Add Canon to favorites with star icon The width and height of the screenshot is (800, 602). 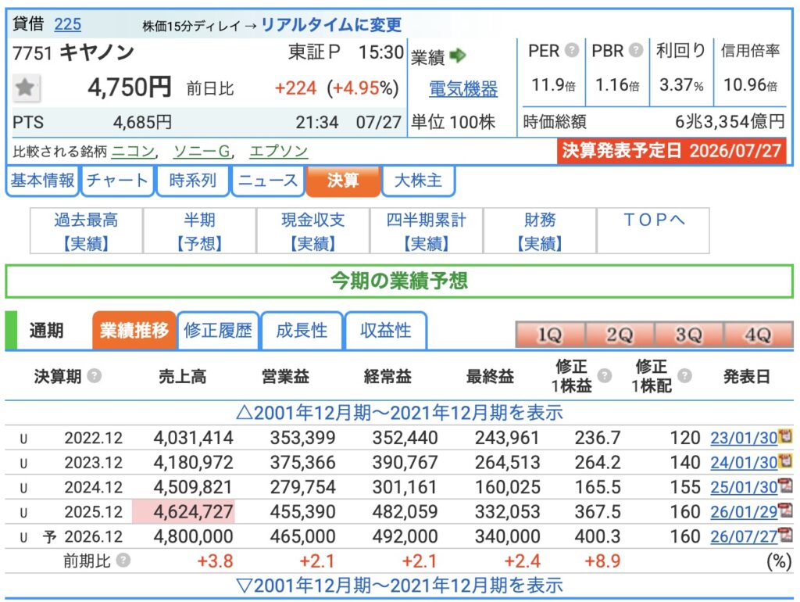pos(26,88)
